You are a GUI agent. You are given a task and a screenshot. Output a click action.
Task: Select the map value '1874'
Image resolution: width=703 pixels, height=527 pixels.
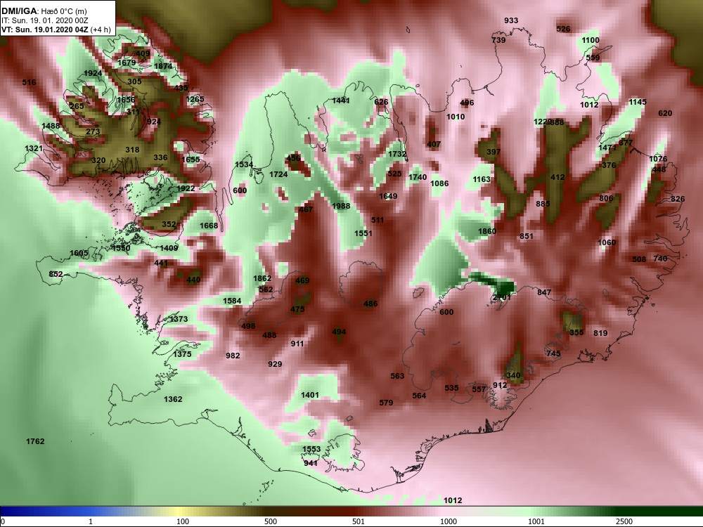pos(163,66)
